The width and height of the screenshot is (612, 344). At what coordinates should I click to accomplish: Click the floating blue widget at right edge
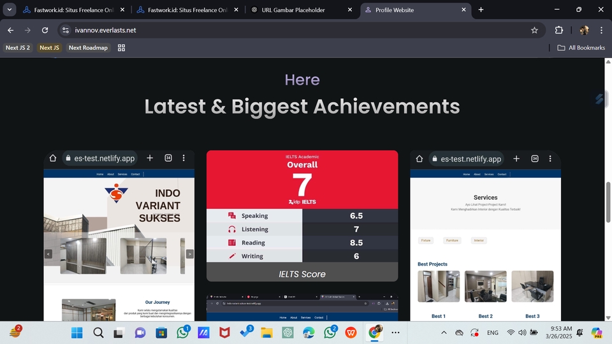point(599,99)
